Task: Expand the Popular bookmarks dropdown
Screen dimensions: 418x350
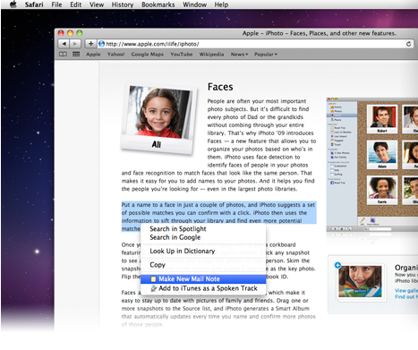Action: point(266,55)
